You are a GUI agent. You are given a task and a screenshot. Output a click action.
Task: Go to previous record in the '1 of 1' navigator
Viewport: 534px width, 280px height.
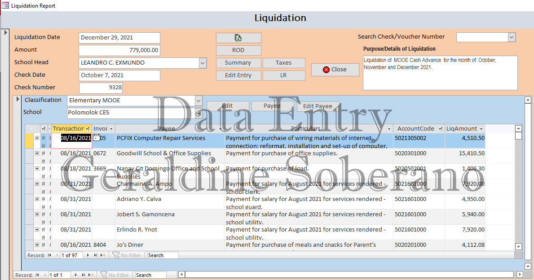44,275
